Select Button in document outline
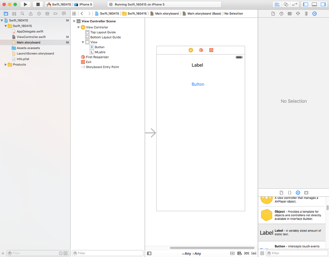This screenshot has height=257, width=329. pos(99,47)
